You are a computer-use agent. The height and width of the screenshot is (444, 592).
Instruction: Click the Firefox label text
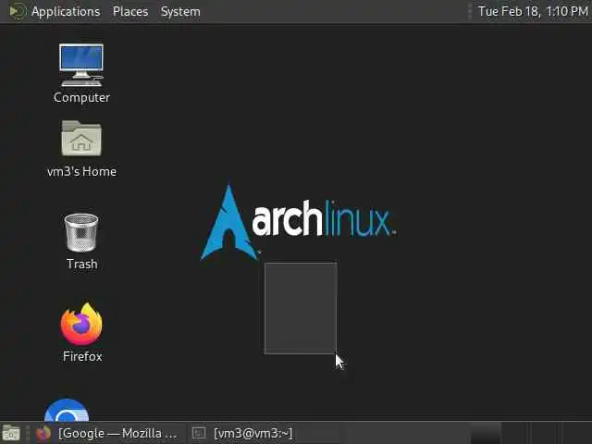(82, 356)
